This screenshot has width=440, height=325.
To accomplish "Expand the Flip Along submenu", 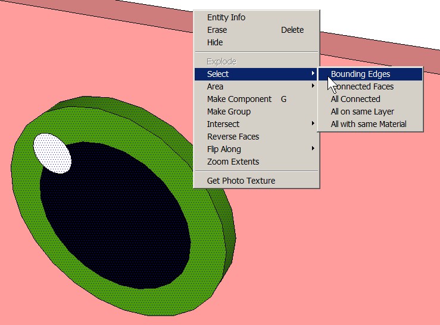I will pos(224,149).
